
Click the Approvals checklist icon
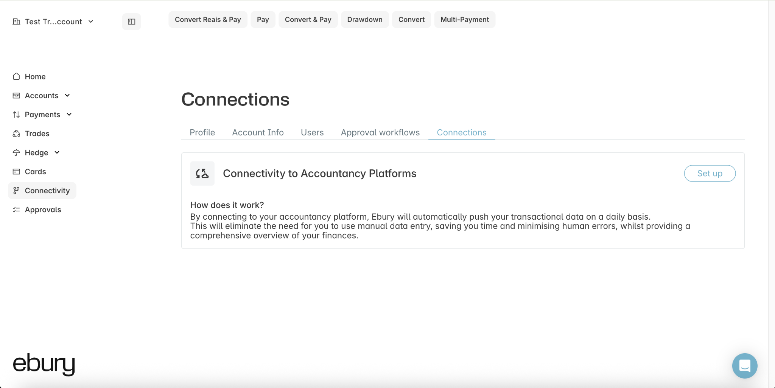pos(16,210)
